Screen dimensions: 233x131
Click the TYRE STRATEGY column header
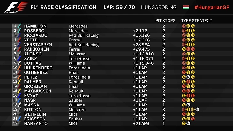tap(197, 21)
